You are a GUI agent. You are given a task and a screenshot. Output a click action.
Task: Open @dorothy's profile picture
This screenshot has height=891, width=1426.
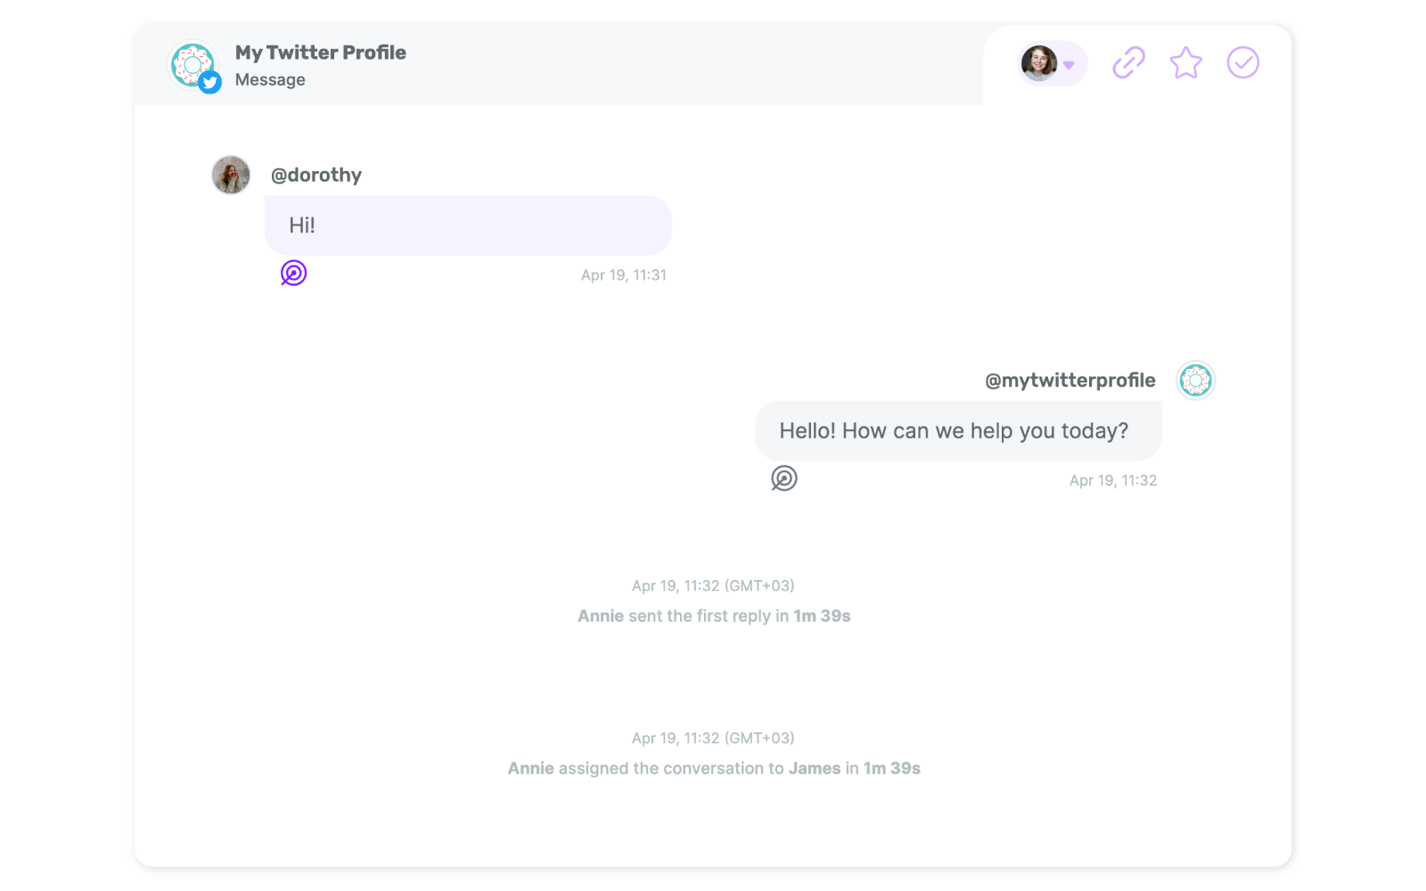(x=231, y=175)
